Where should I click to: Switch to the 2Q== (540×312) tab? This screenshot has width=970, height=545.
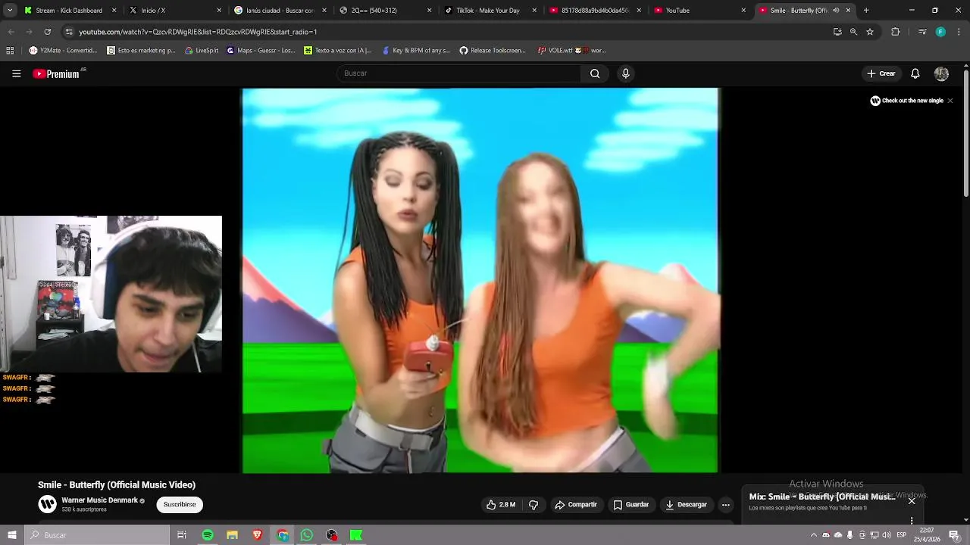pos(385,11)
